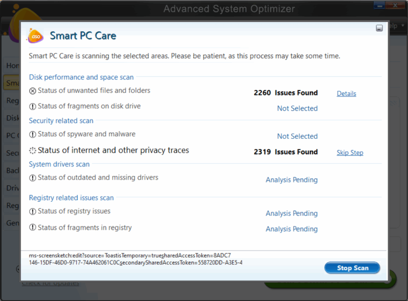
Task: Open Details link for unwanted files issues
Action: [x=346, y=93]
